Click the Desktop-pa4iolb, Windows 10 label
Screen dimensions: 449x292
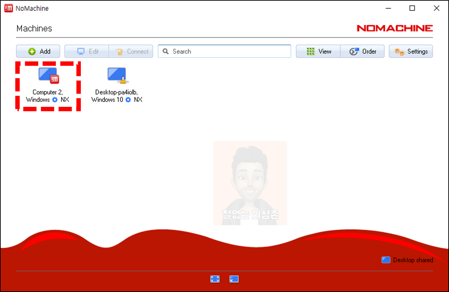[x=117, y=96]
